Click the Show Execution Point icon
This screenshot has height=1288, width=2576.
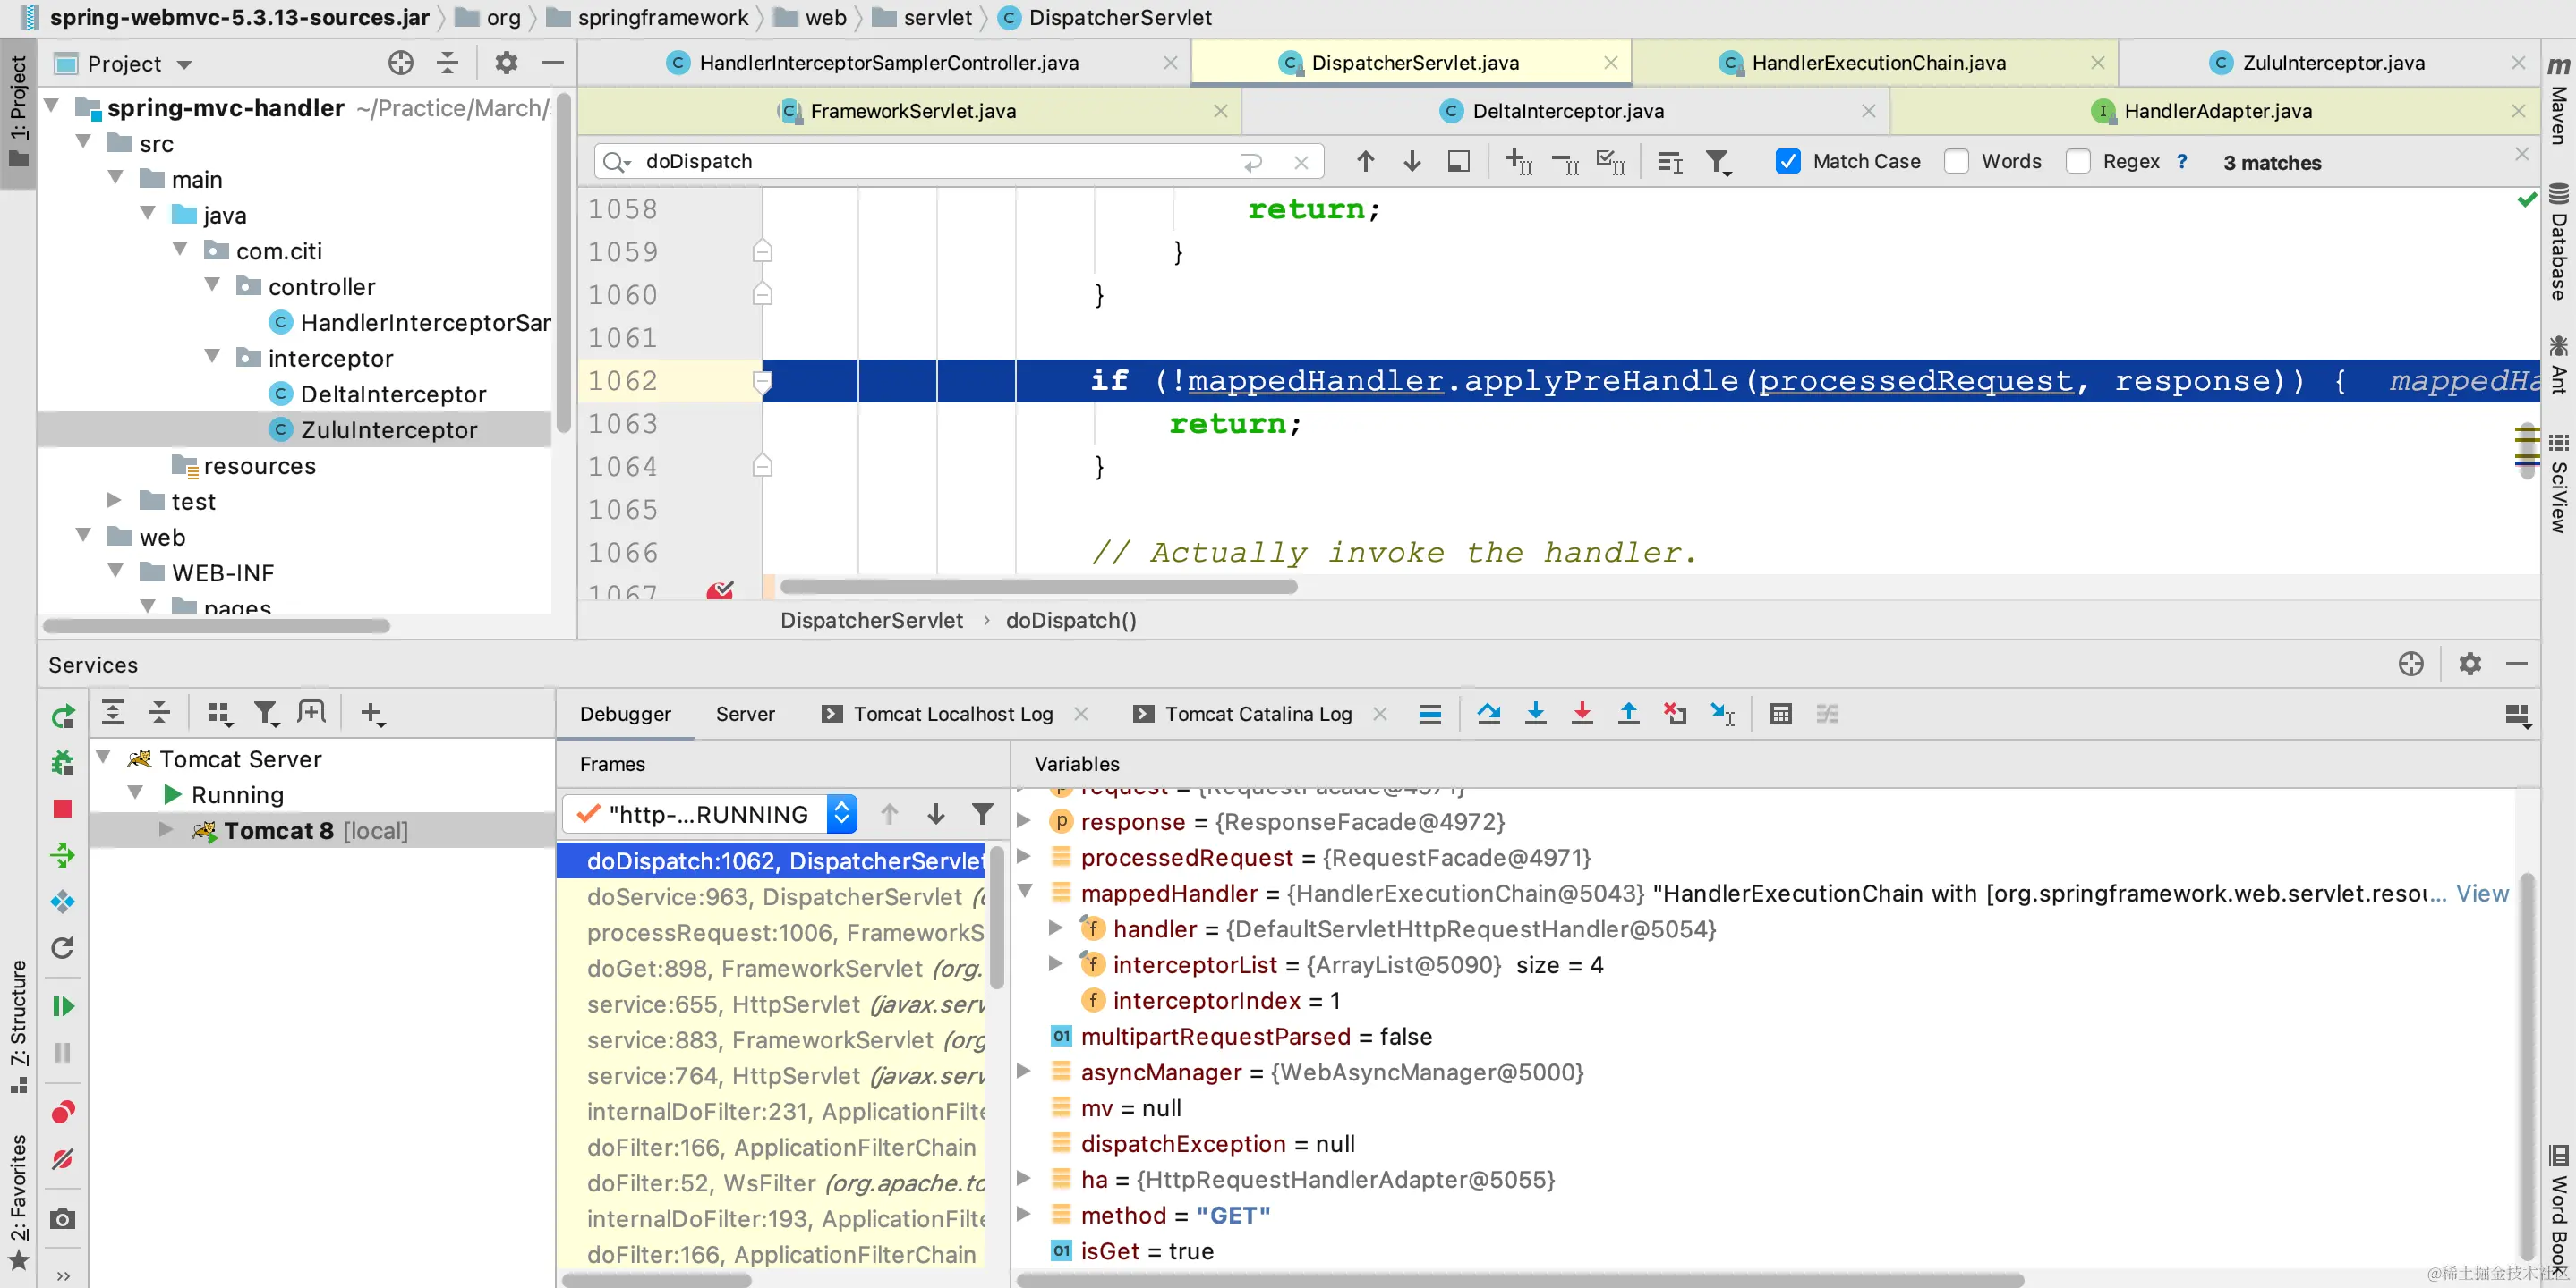pyautogui.click(x=1430, y=714)
